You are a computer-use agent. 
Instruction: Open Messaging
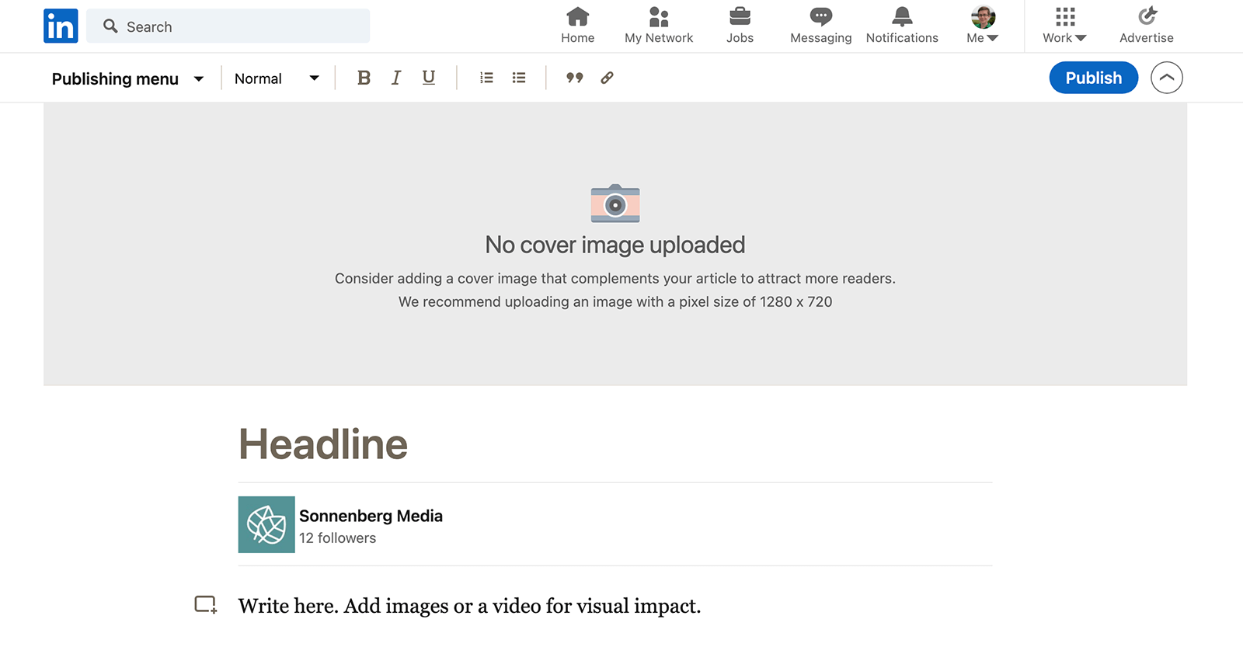[x=820, y=26]
